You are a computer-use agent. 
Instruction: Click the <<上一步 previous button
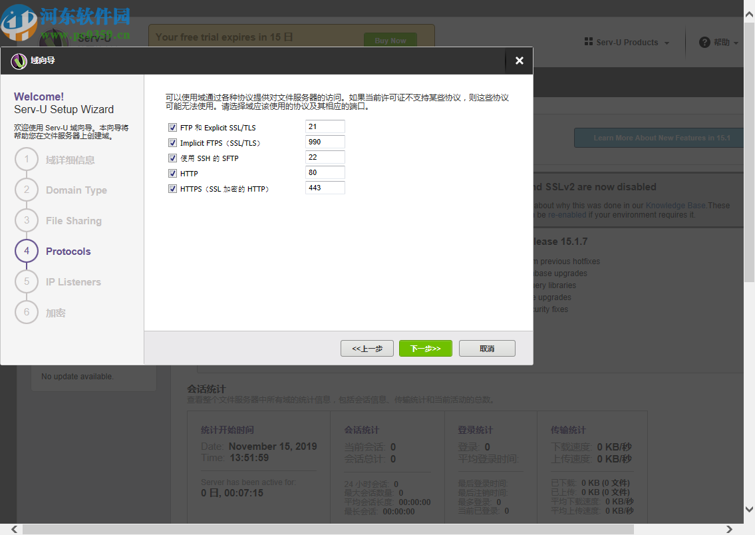(x=367, y=349)
